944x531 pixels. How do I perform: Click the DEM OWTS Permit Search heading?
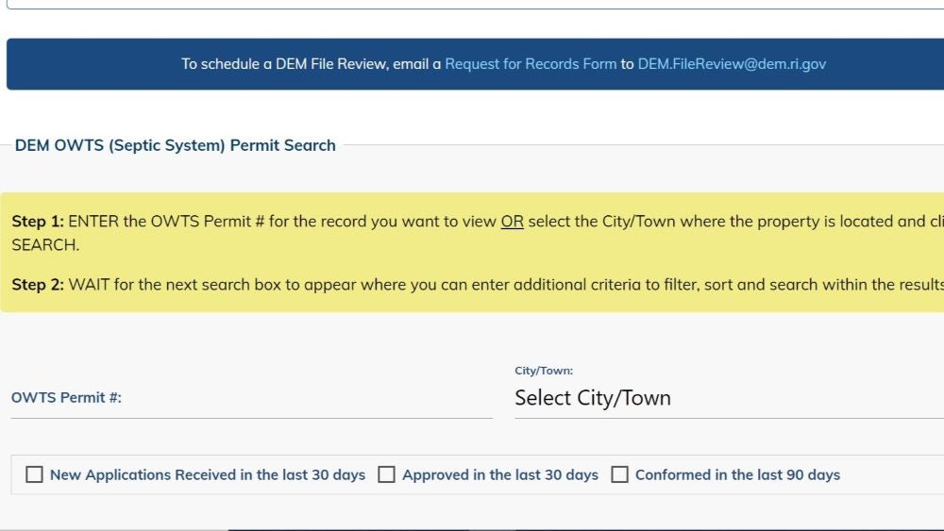pyautogui.click(x=176, y=145)
